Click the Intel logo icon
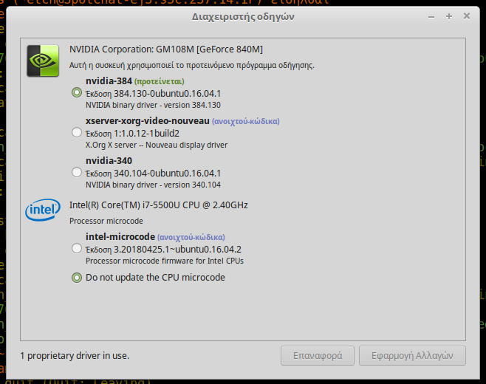Image resolution: width=486 pixels, height=384 pixels. [43, 210]
